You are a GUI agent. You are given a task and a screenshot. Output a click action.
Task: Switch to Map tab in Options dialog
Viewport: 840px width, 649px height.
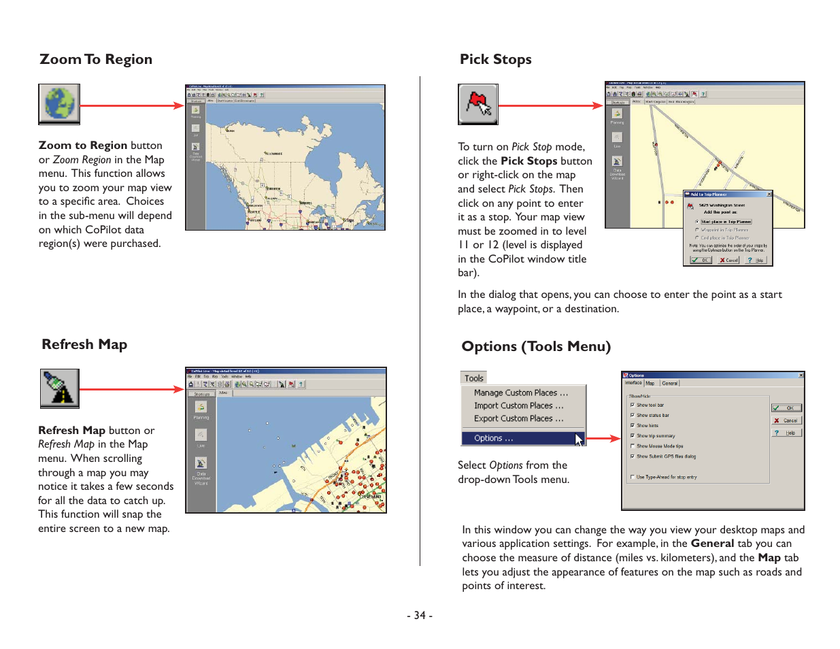click(650, 383)
